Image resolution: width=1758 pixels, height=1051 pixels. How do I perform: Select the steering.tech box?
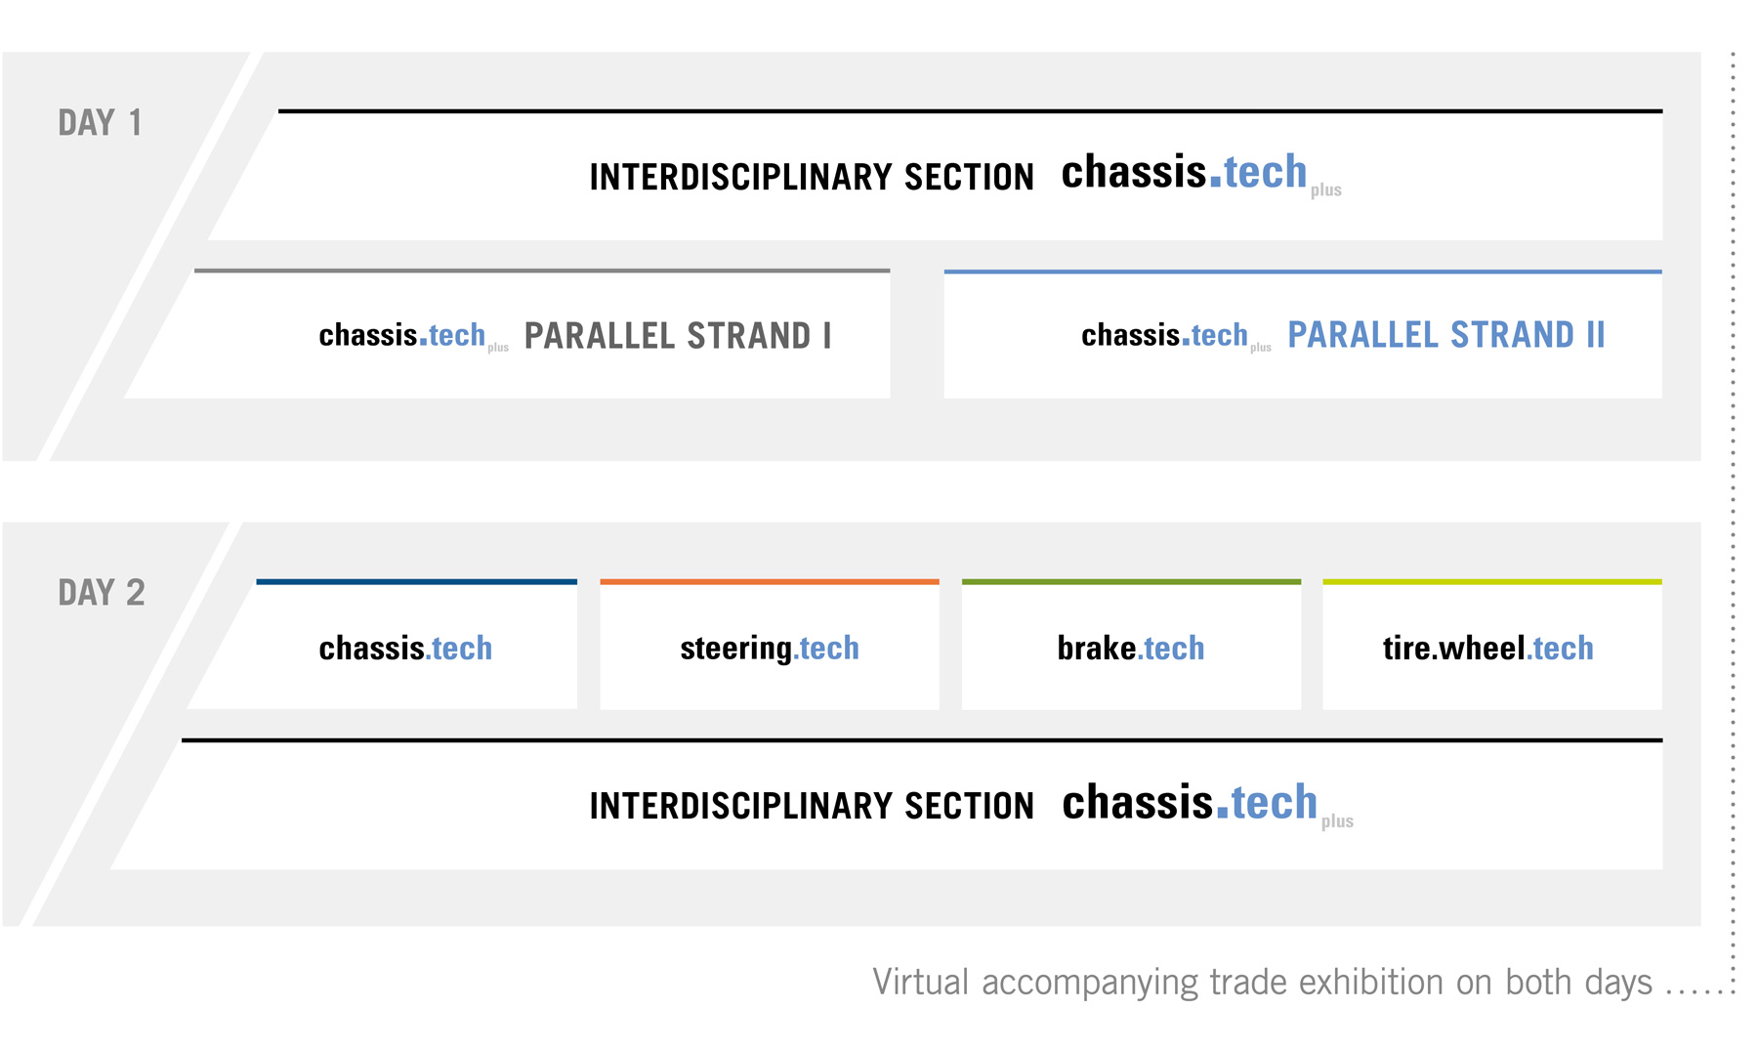[x=770, y=645]
